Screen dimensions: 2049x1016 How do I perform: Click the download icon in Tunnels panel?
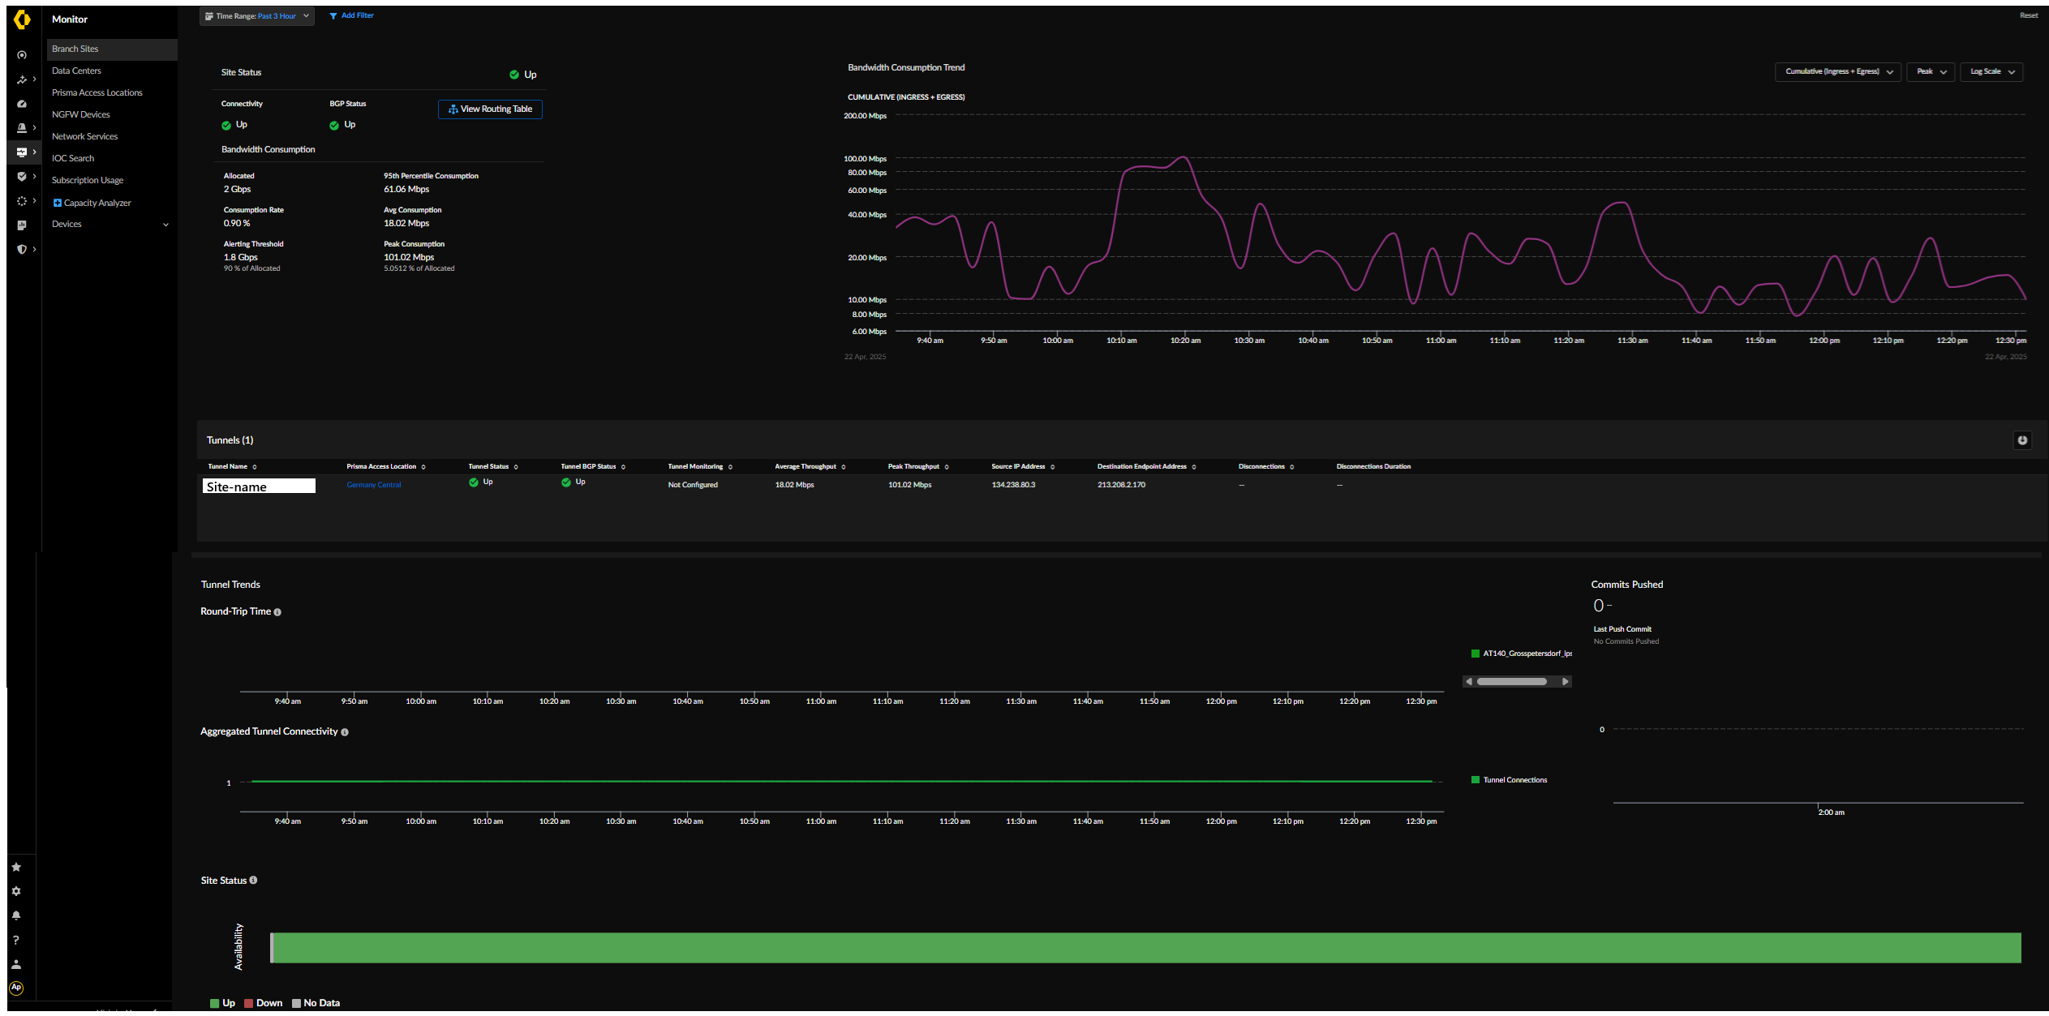[2022, 440]
